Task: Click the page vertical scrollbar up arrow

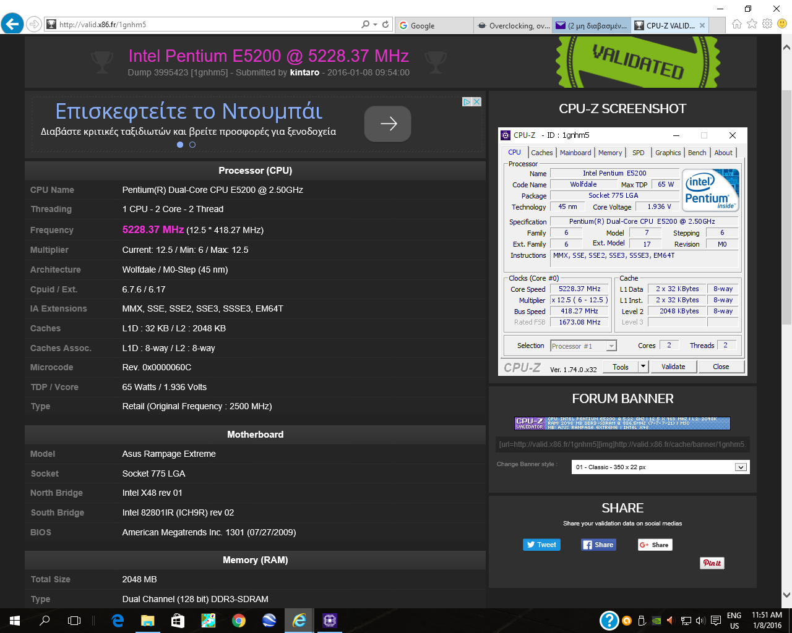Action: tap(786, 47)
